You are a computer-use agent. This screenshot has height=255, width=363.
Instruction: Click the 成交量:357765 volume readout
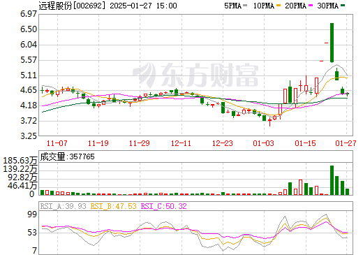[x=68, y=156]
